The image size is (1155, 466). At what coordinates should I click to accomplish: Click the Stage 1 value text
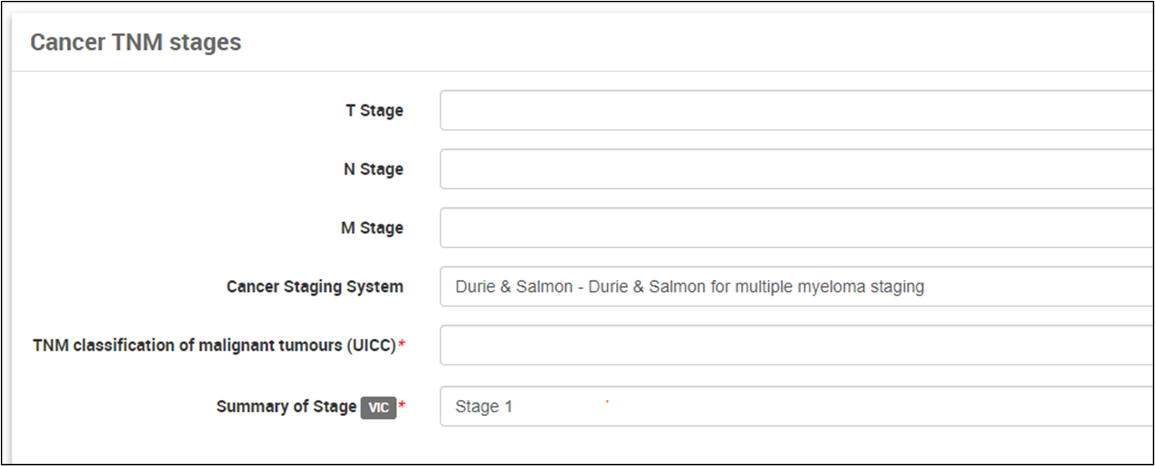(484, 407)
